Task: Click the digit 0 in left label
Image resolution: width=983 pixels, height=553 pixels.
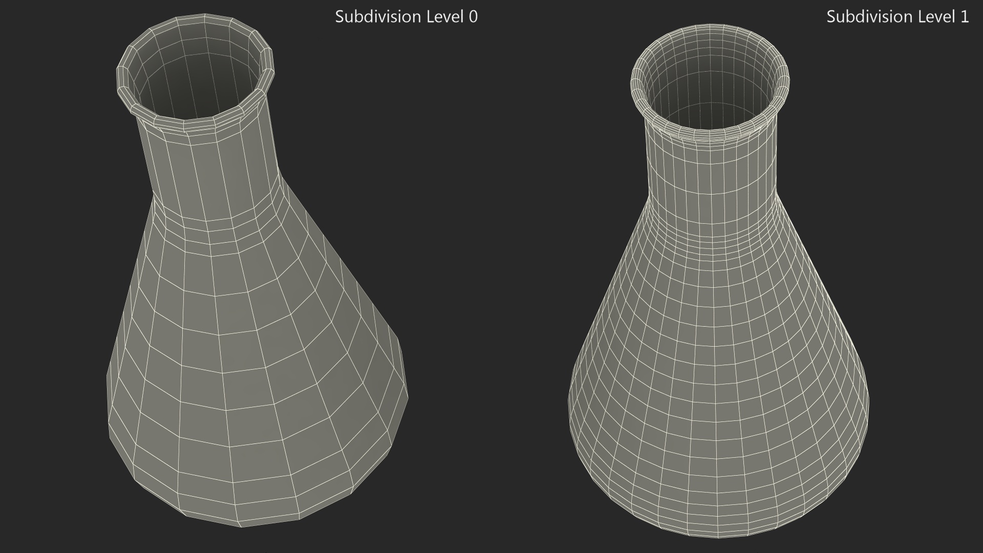Action: [473, 17]
